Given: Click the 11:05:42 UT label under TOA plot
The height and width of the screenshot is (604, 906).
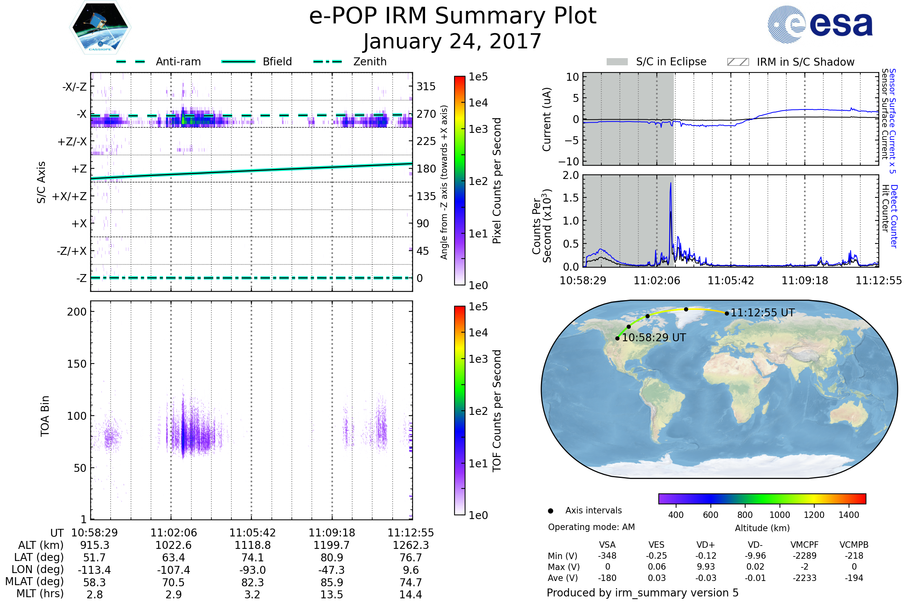Looking at the screenshot, I should click(252, 533).
